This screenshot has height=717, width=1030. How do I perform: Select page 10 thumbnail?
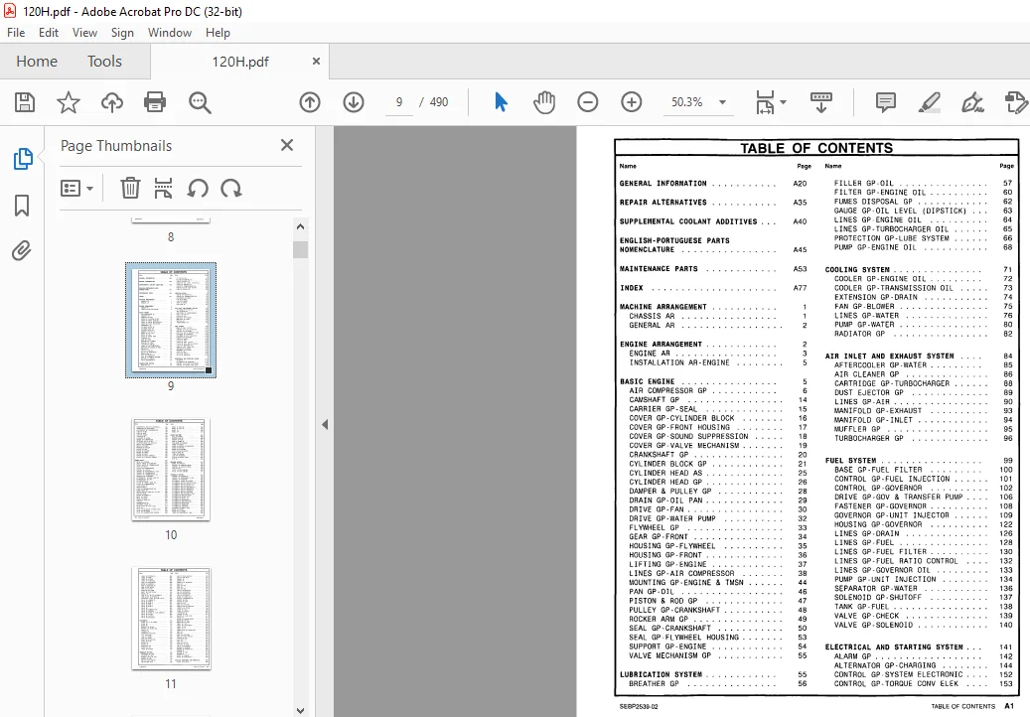[x=171, y=470]
